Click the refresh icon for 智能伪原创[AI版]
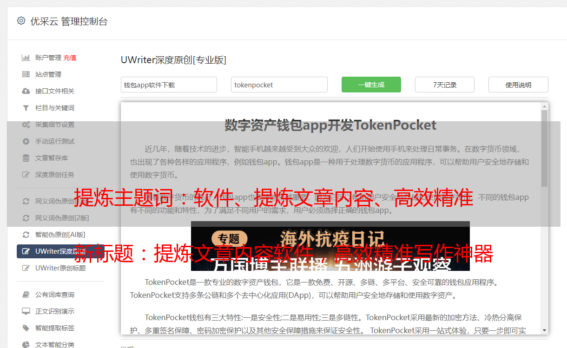The width and height of the screenshot is (567, 348). 26,235
